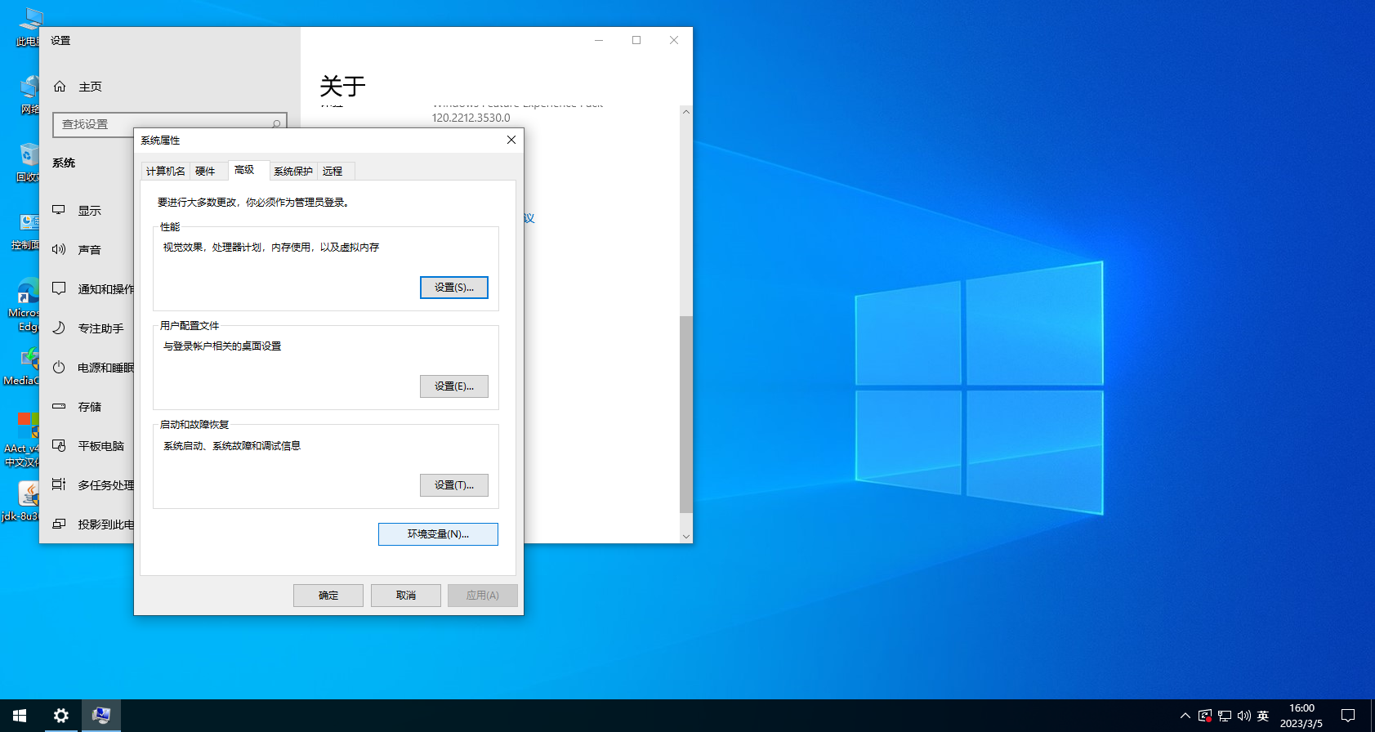Open the 环境变量(N)... button
Viewport: 1375px width, 732px height.
pos(438,534)
